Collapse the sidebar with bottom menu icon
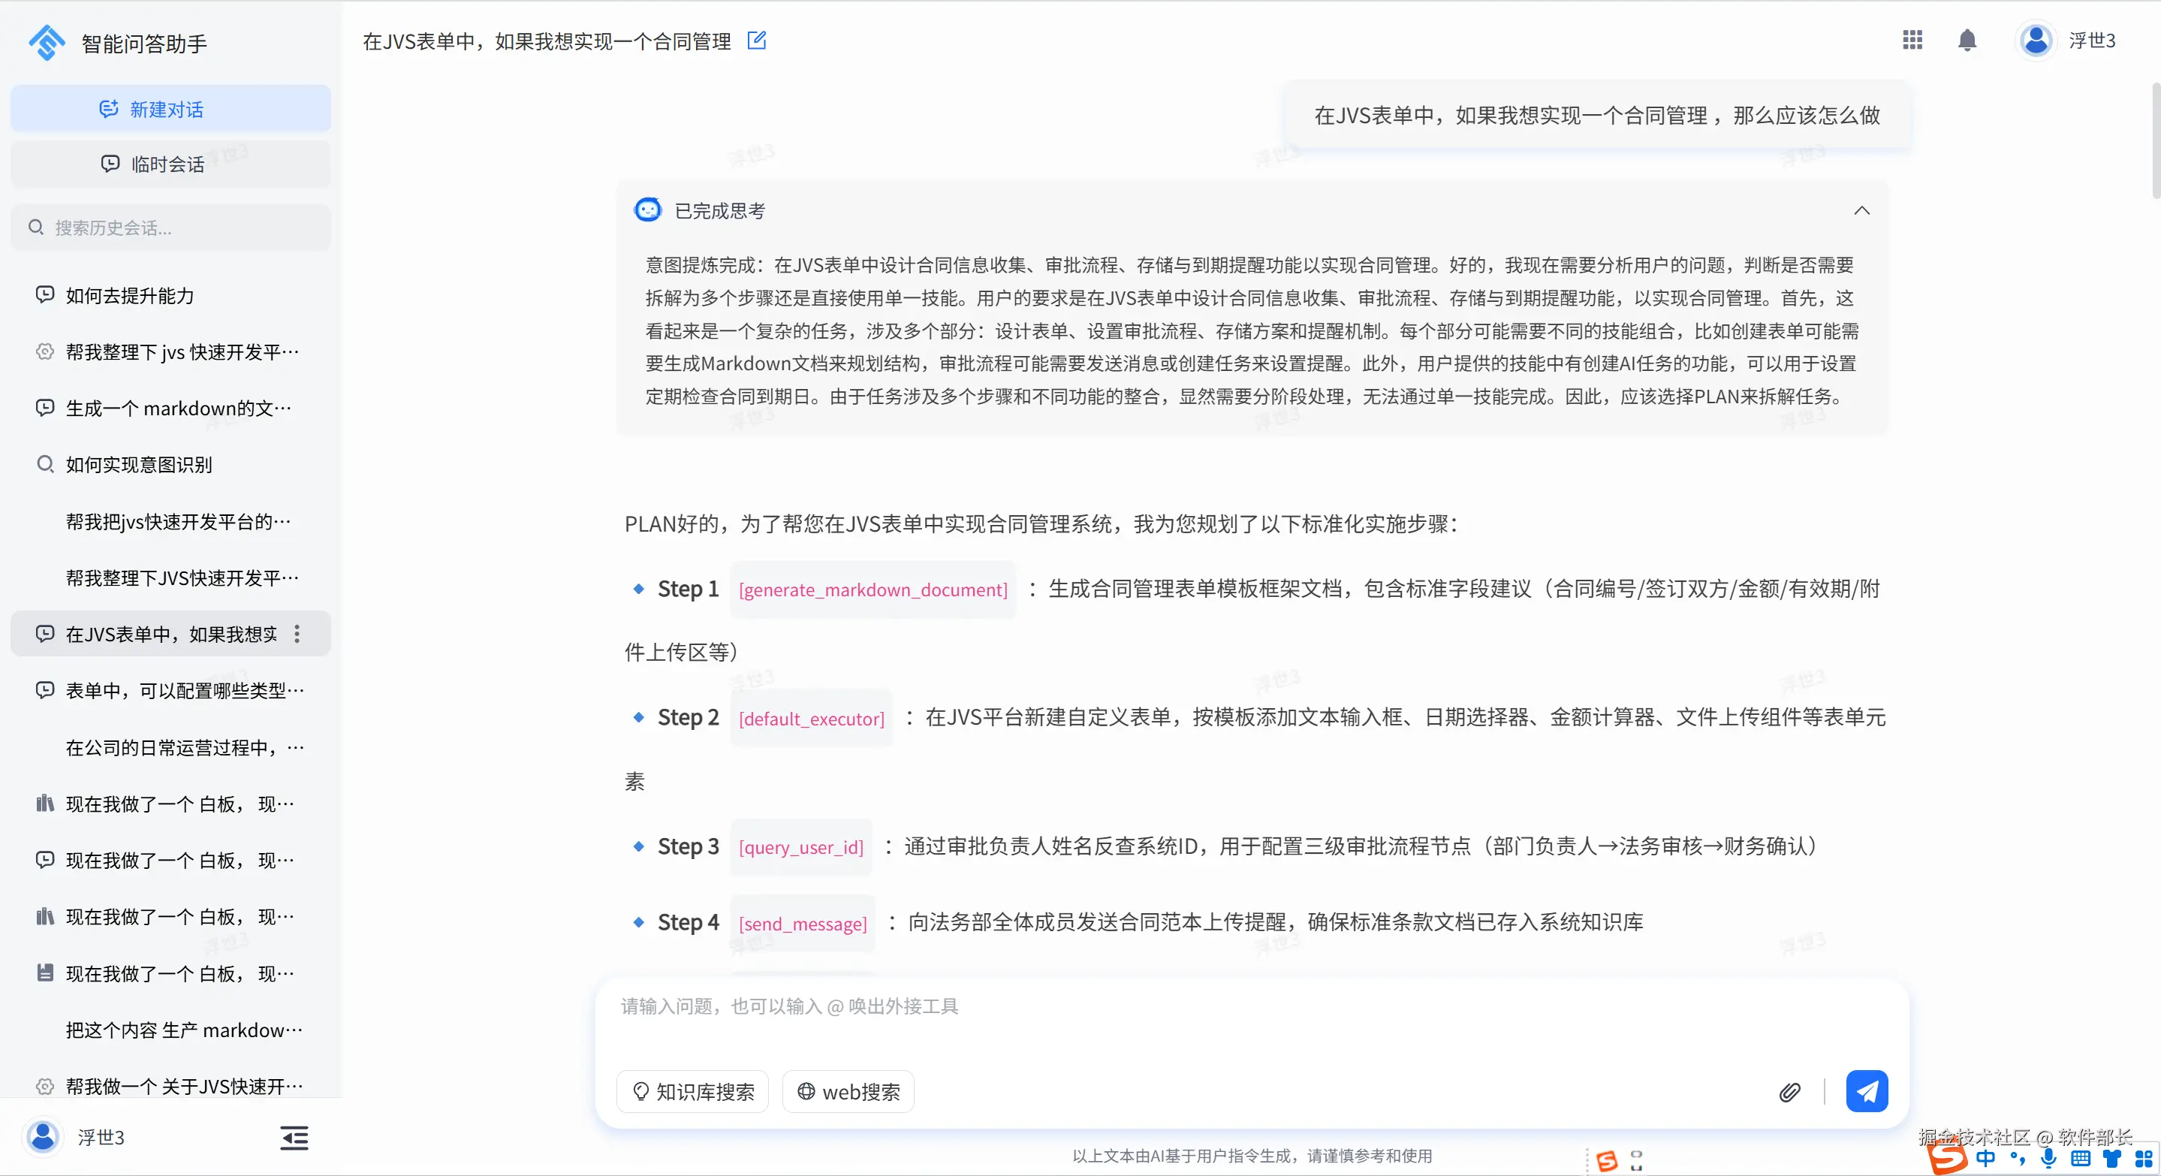 294,1138
